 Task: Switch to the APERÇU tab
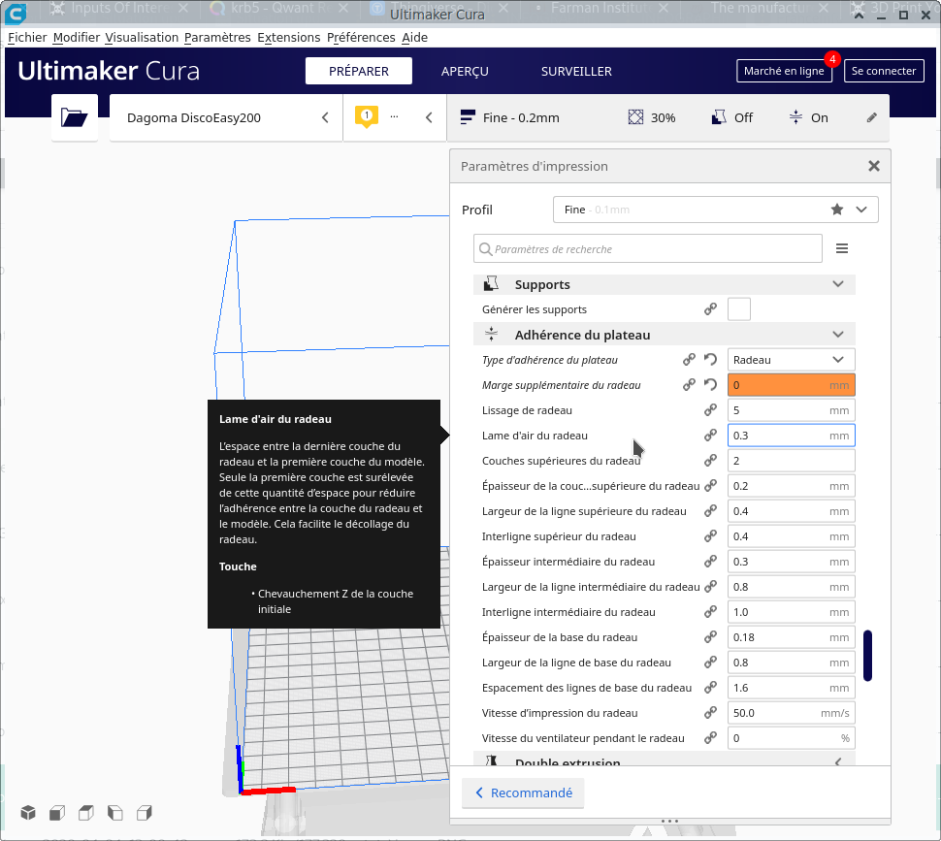click(x=465, y=72)
